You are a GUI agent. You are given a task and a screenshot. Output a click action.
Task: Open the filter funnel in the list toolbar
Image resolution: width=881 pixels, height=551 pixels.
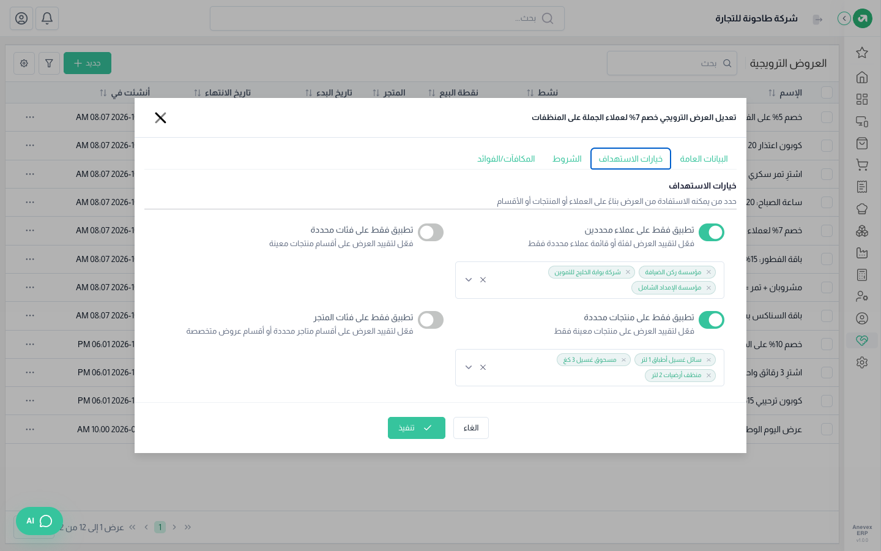49,63
